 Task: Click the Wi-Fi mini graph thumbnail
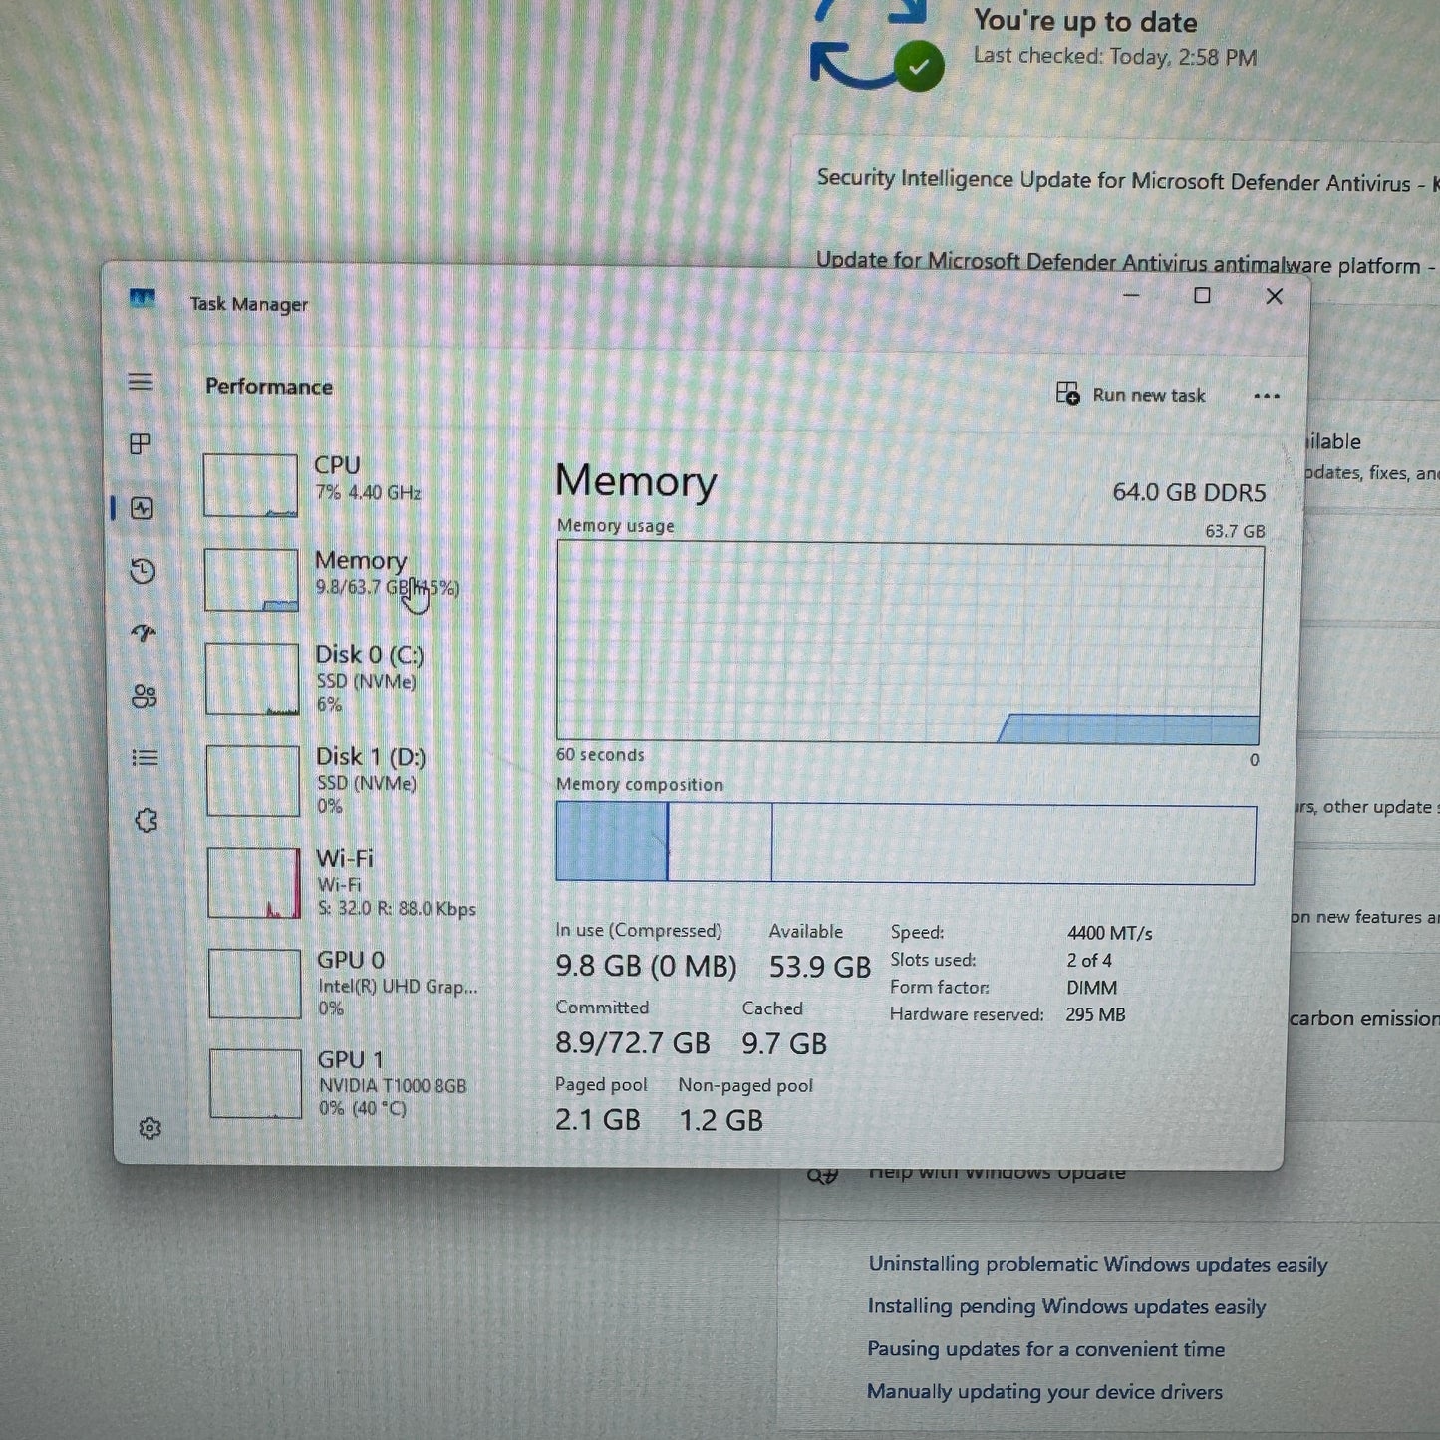pyautogui.click(x=254, y=883)
